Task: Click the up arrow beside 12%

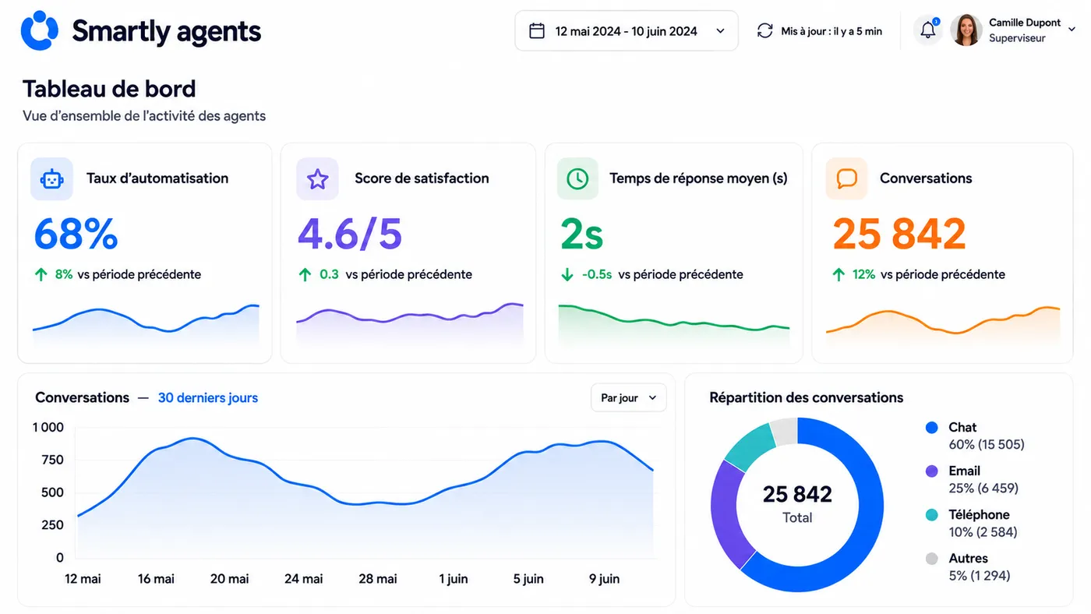Action: [839, 274]
